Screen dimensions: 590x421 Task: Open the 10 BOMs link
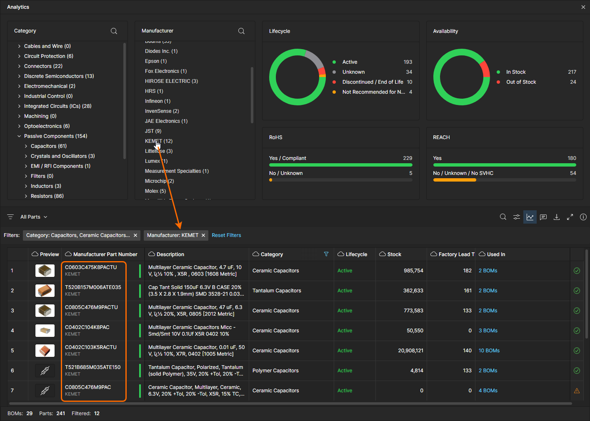click(x=489, y=351)
